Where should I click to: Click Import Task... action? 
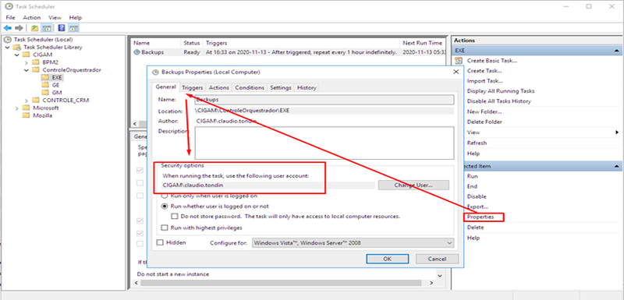point(484,81)
